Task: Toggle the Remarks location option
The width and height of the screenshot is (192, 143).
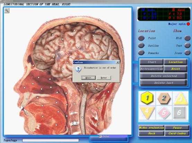Action: (x=141, y=53)
